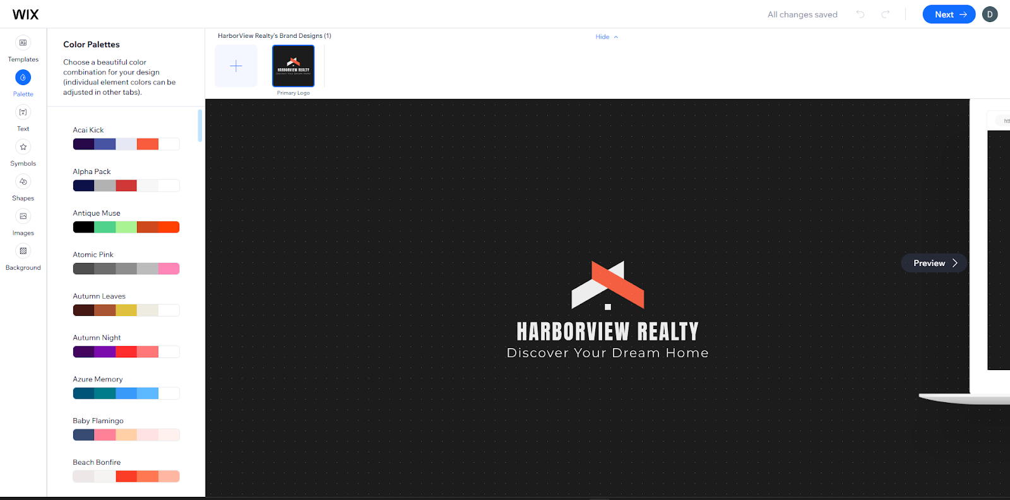Click the undo arrow icon
The height and width of the screenshot is (500, 1010).
860,14
